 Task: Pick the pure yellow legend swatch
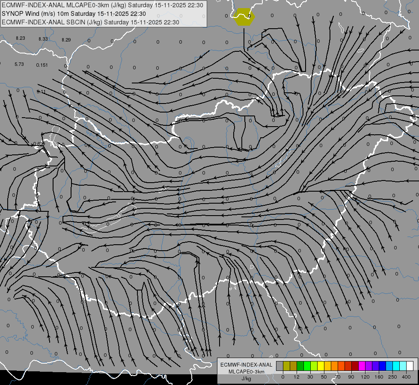coord(321,366)
